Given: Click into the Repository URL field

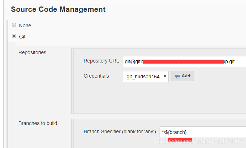Looking at the screenshot, I should coord(184,61).
